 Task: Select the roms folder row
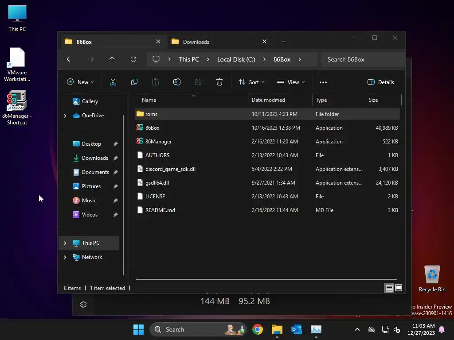point(267,114)
